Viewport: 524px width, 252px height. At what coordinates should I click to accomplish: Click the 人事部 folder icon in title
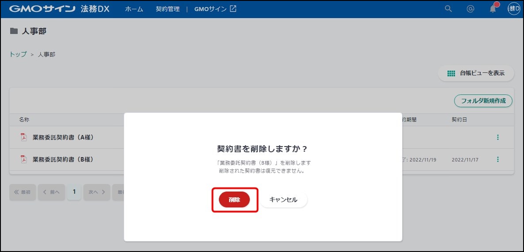[14, 31]
